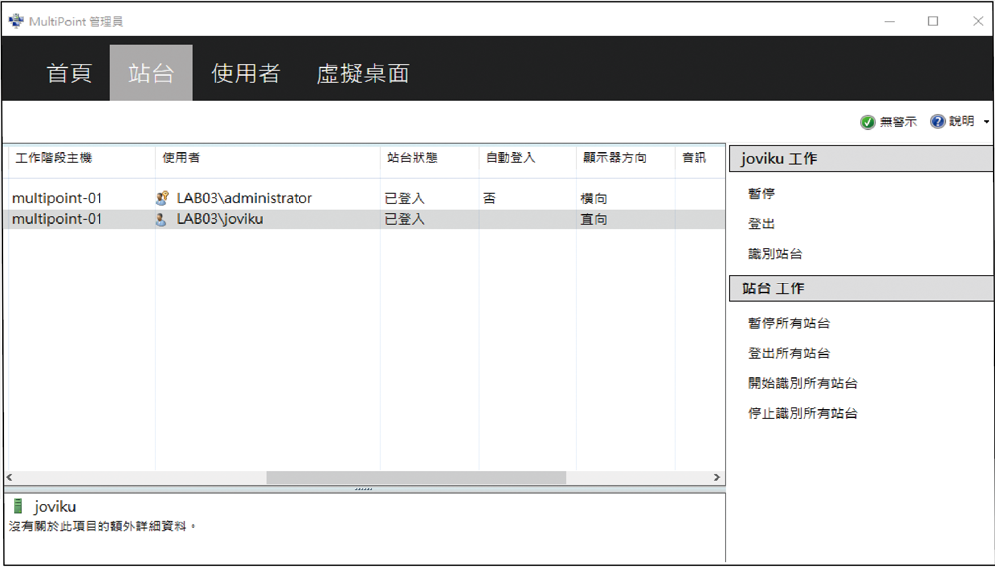
Task: Click the joviku 工作 section header
Action: 861,158
